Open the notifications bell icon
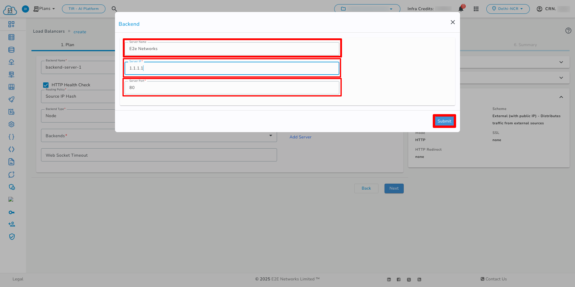This screenshot has height=287, width=575. pos(461,9)
